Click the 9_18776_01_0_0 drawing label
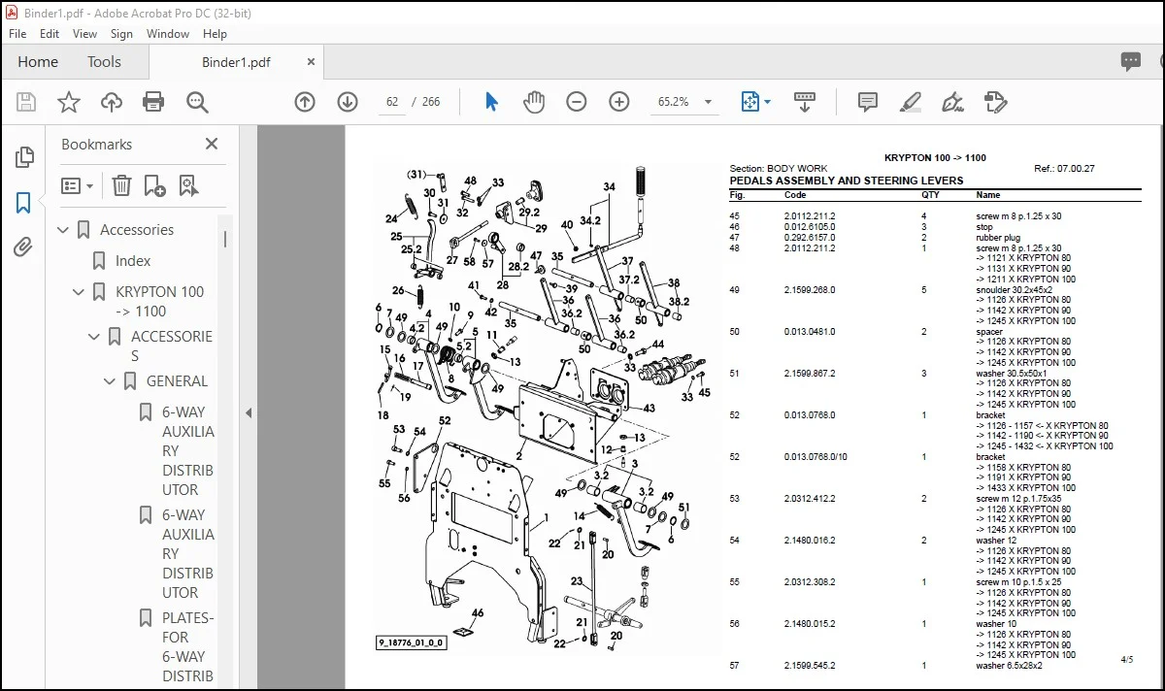The height and width of the screenshot is (691, 1165). (x=412, y=642)
